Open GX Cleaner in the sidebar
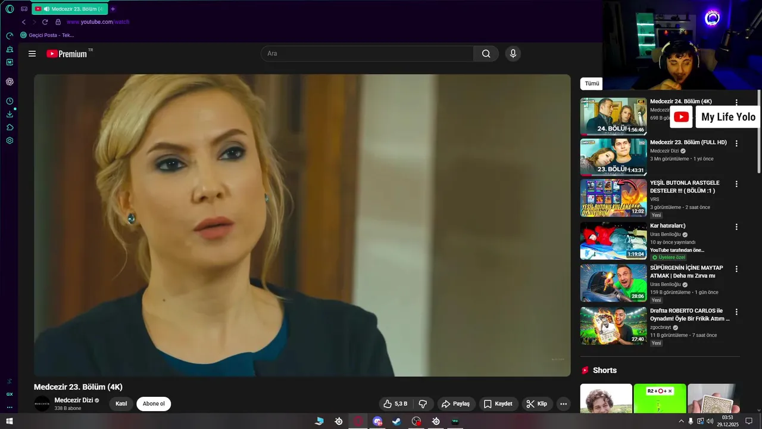This screenshot has height=429, width=762. click(x=10, y=49)
